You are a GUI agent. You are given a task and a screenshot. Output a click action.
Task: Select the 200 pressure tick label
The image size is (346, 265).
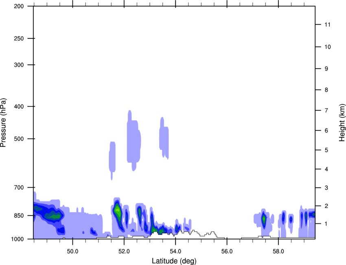point(19,6)
